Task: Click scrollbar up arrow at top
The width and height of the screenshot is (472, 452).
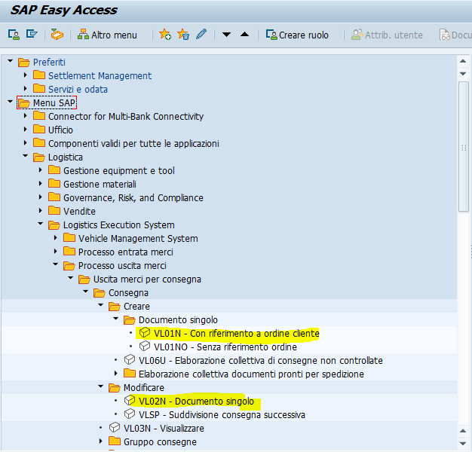Action: [x=463, y=61]
